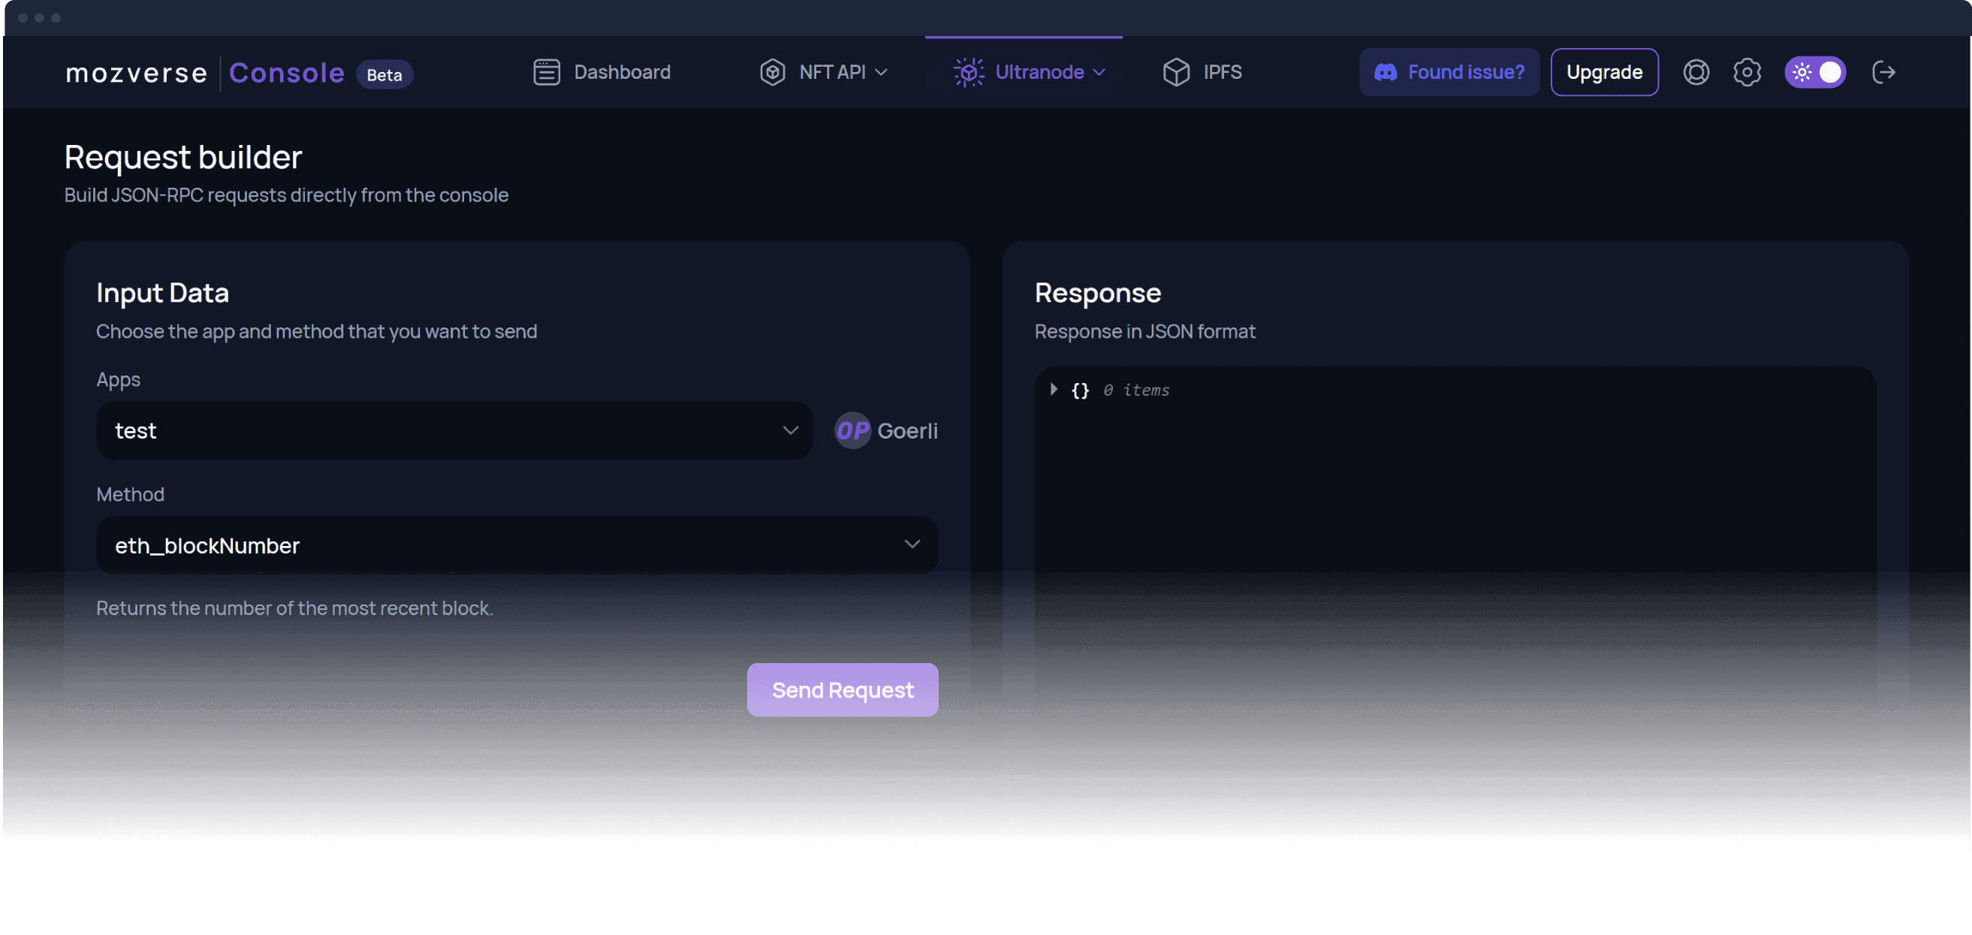Go to the Dashboard tab
This screenshot has height=935, width=1972.
(x=621, y=72)
